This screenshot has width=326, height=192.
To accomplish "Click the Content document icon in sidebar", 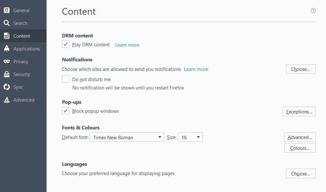I will click(x=6, y=36).
